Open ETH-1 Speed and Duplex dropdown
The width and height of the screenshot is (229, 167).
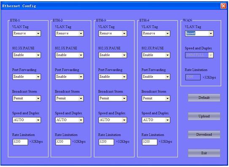(27, 120)
